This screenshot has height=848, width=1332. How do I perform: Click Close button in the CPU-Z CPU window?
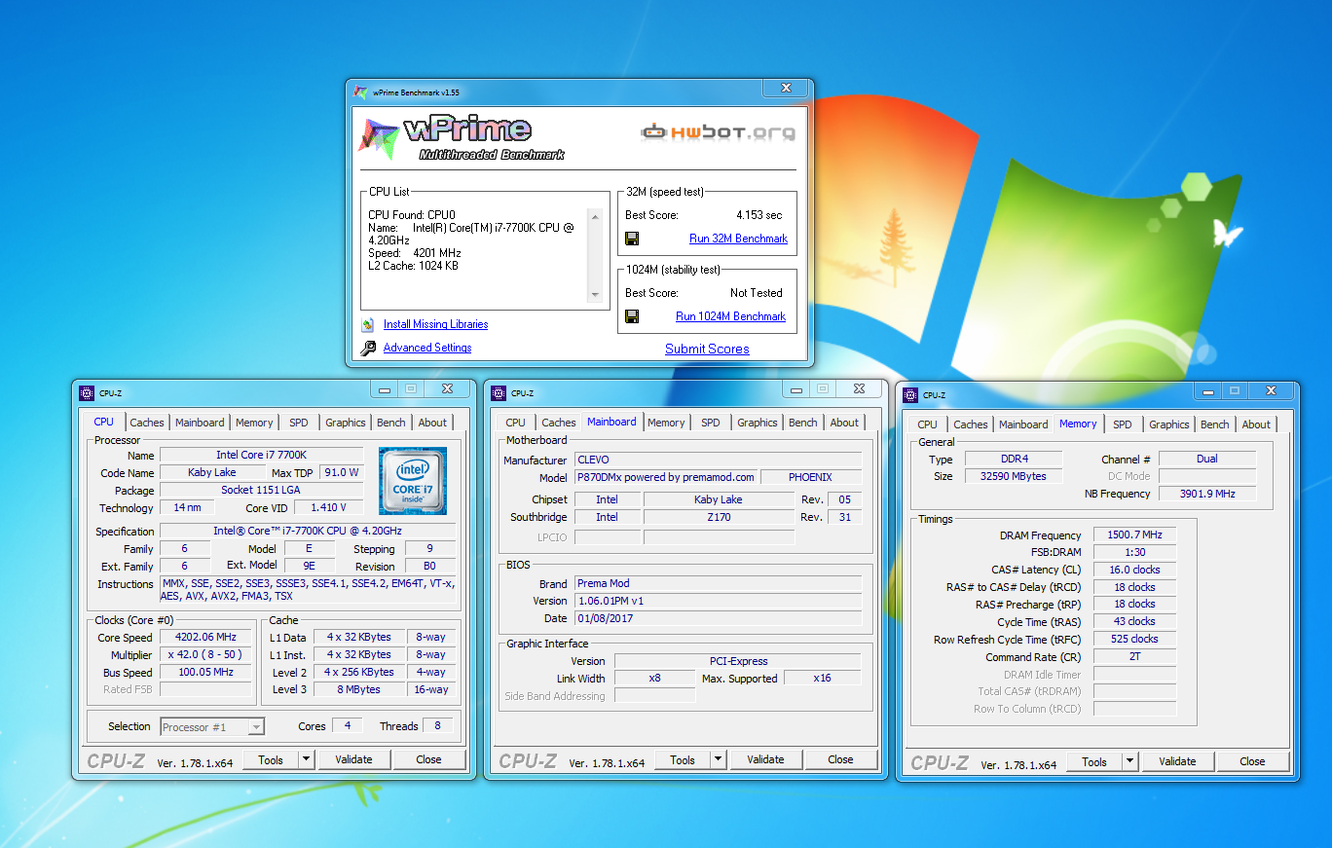coord(428,759)
